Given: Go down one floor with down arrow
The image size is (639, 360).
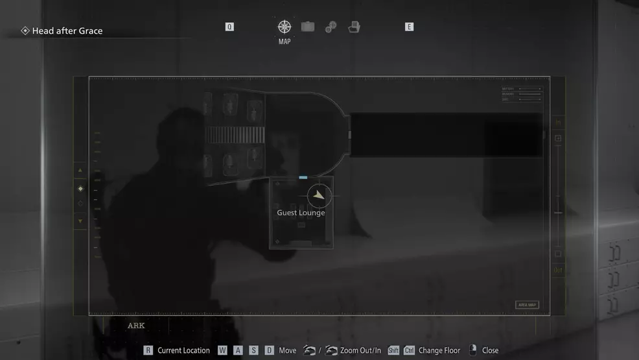Looking at the screenshot, I should pos(80,221).
